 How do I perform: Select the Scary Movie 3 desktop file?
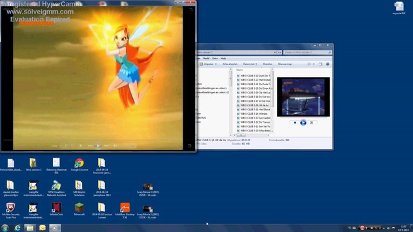tap(148, 189)
